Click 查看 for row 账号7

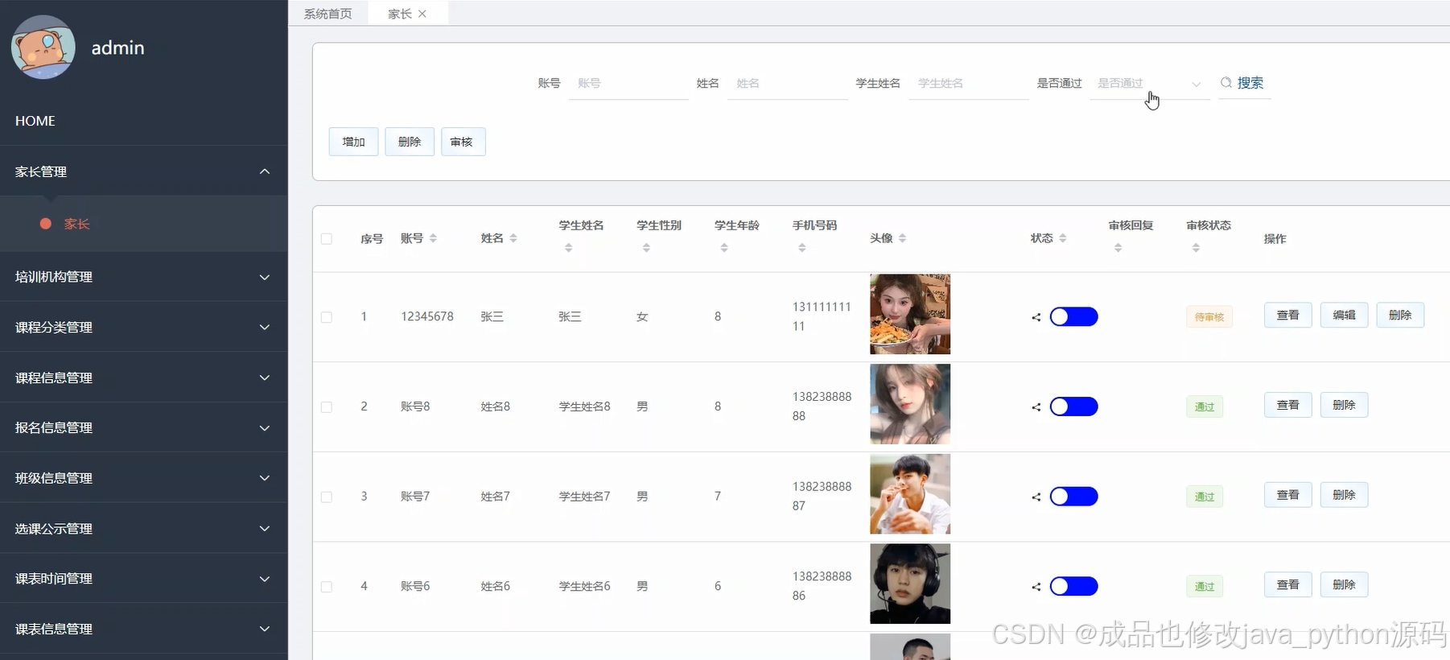(x=1288, y=495)
